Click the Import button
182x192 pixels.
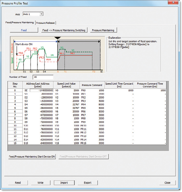64,183
